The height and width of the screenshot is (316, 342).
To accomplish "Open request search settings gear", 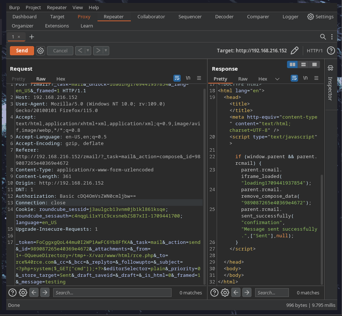I will click(23, 293).
